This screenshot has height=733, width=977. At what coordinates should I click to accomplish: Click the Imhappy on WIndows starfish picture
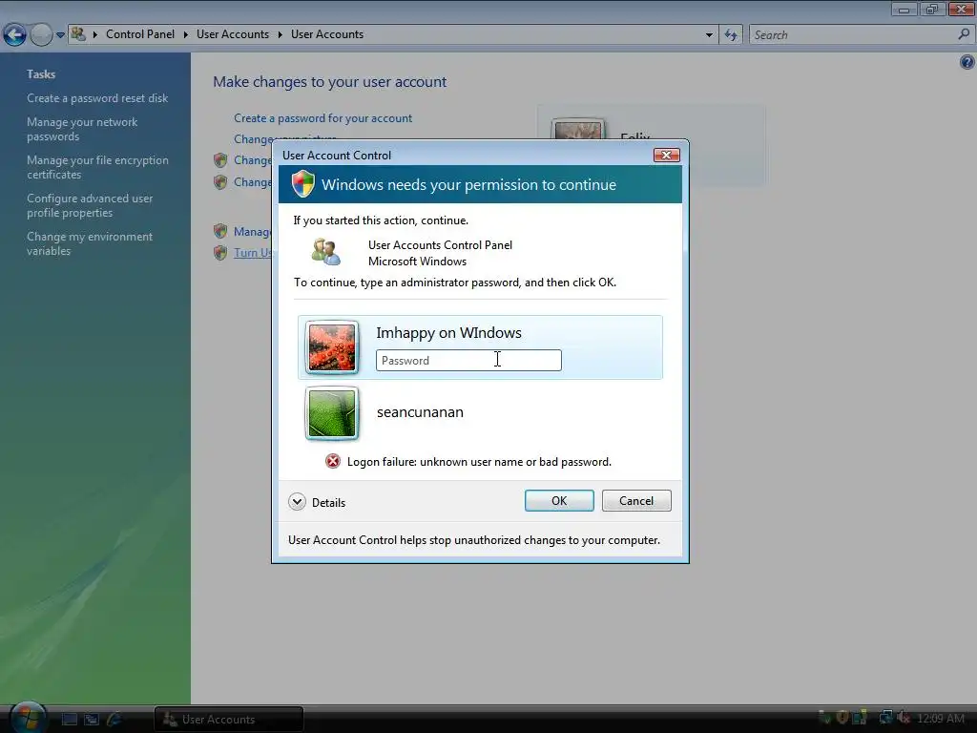tap(332, 347)
